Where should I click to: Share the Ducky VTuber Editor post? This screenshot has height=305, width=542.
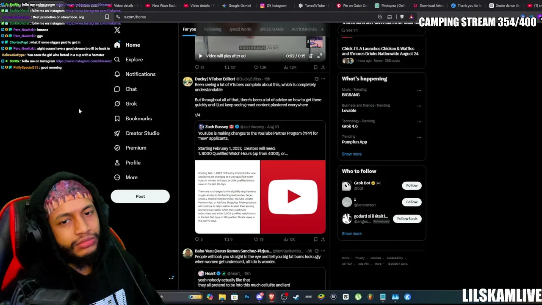[x=323, y=239]
